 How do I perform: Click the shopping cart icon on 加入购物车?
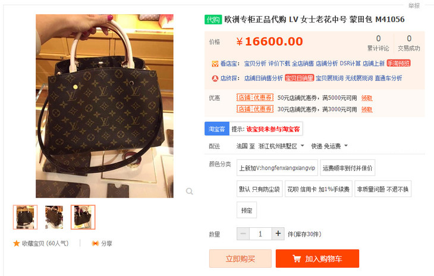297,259
